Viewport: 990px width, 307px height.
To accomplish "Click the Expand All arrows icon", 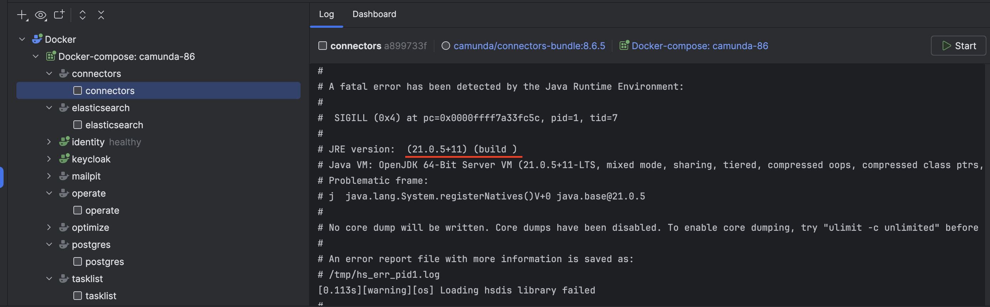I will click(82, 15).
